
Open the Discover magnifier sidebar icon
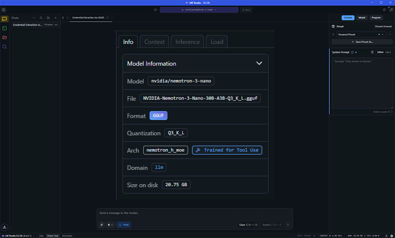4,46
